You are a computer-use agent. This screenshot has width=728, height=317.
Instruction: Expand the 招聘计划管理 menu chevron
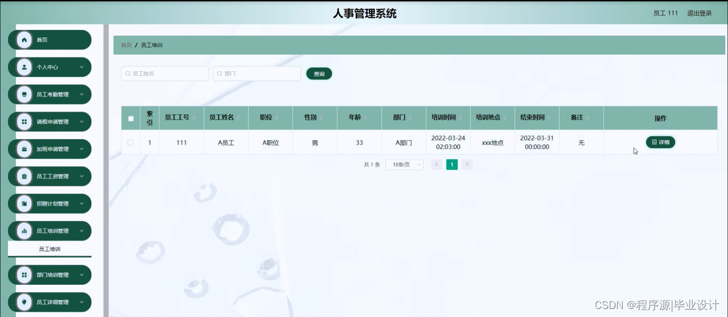point(82,203)
